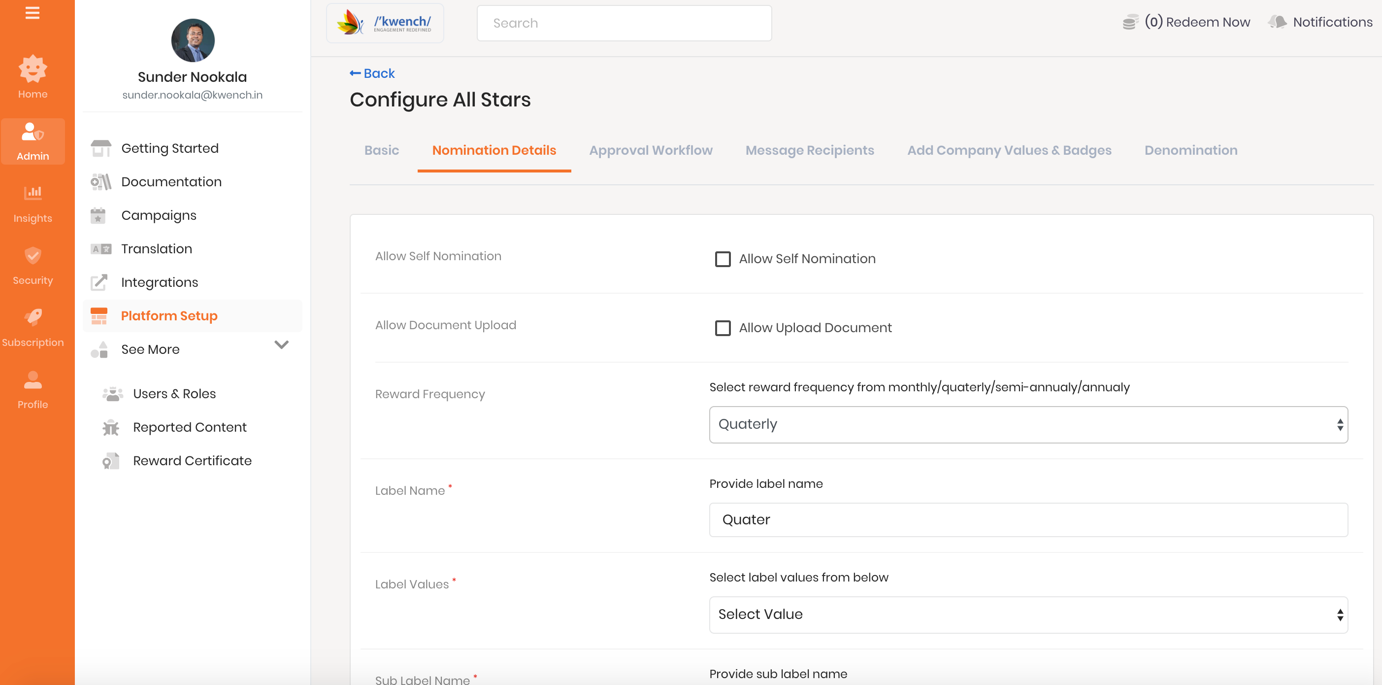Open the Select Value label dropdown

[x=1027, y=614]
